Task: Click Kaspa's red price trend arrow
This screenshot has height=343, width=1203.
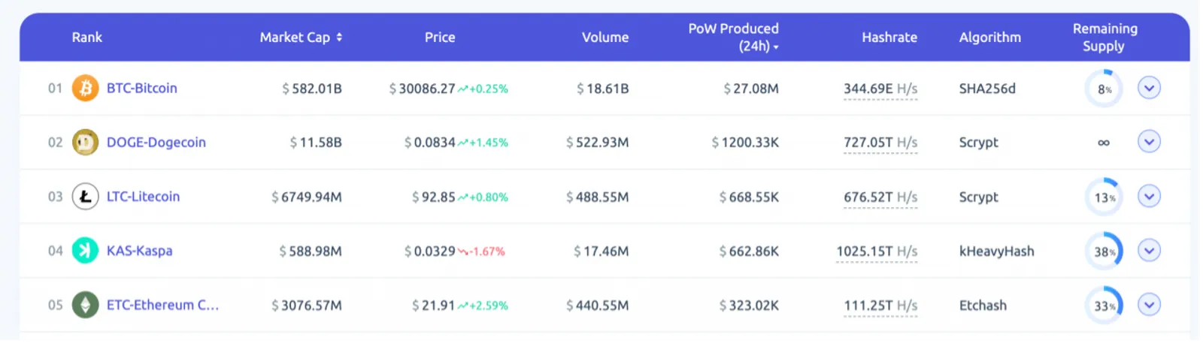Action: coord(462,251)
